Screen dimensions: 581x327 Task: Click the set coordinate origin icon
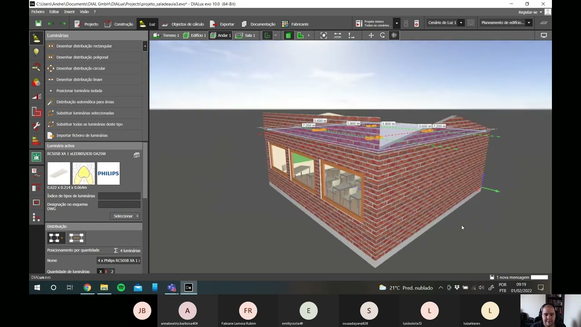tap(351, 35)
